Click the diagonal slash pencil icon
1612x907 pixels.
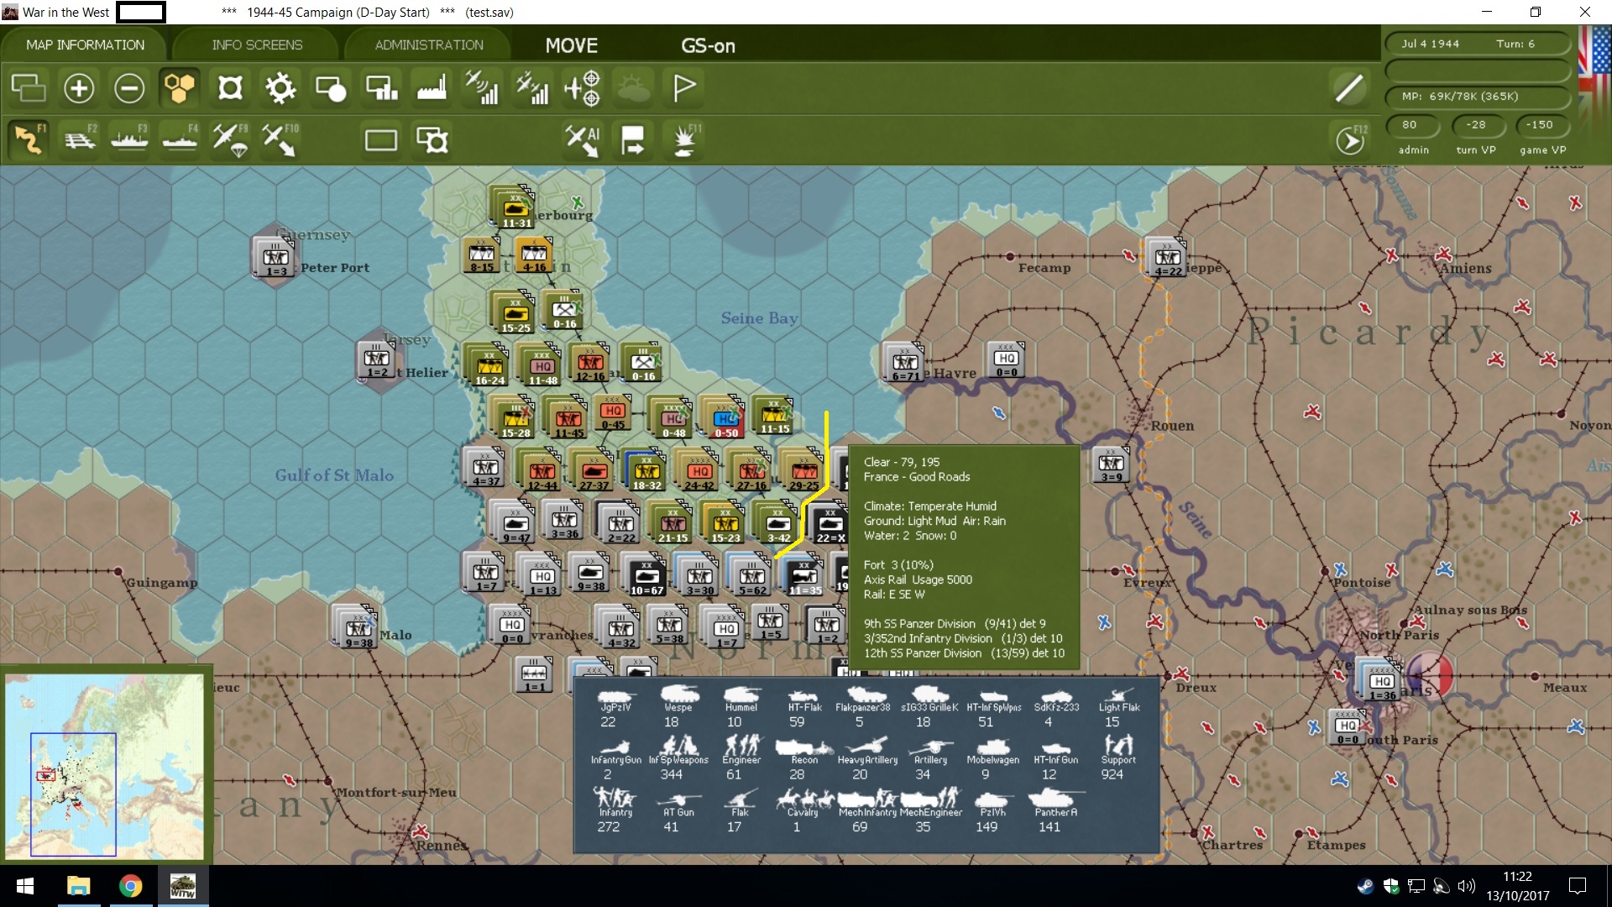1349,87
